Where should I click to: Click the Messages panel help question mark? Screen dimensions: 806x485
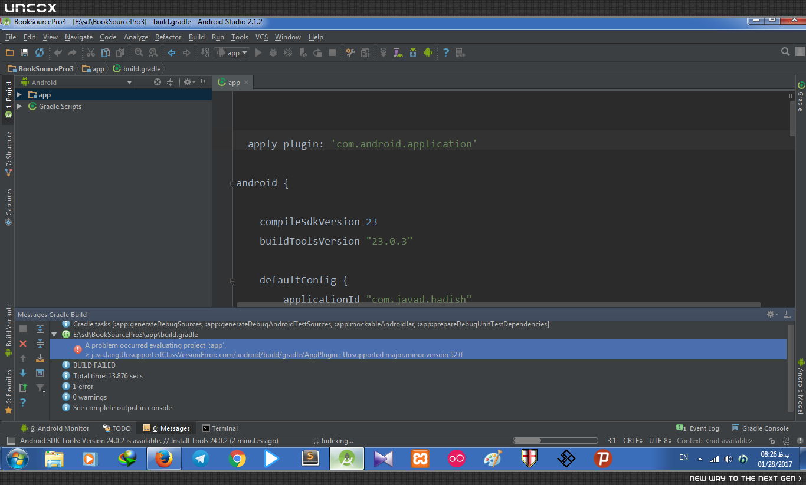[23, 402]
